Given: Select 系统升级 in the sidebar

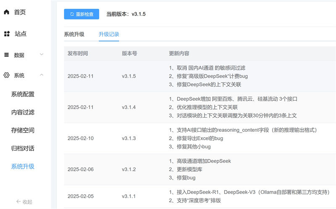Looking at the screenshot, I should click(23, 166).
